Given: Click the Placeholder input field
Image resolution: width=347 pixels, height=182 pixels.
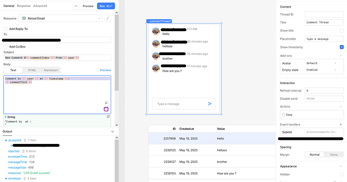Looking at the screenshot, I should point(324,39).
